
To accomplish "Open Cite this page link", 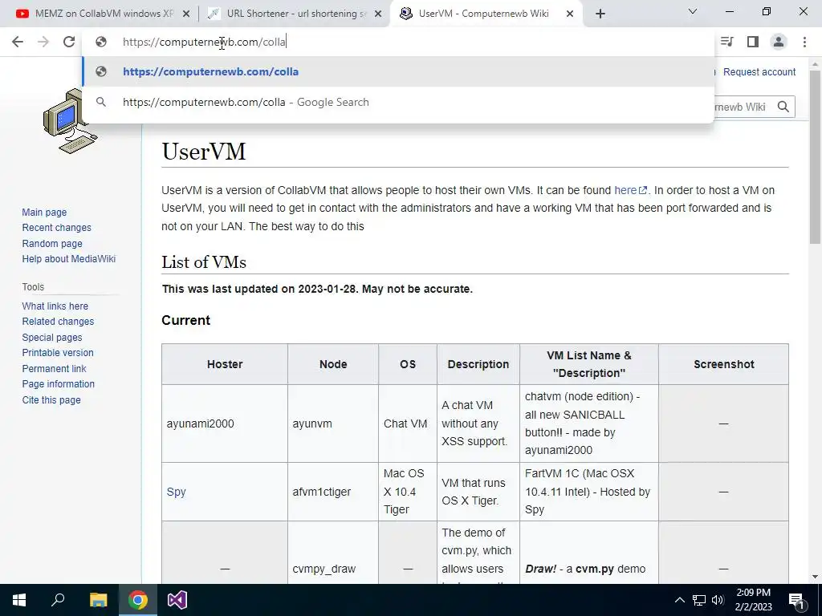I will pyautogui.click(x=51, y=399).
